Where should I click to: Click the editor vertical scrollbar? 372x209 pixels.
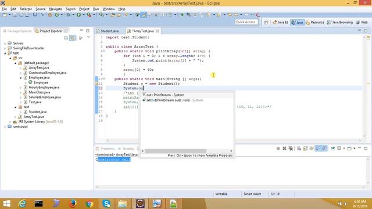click(364, 87)
